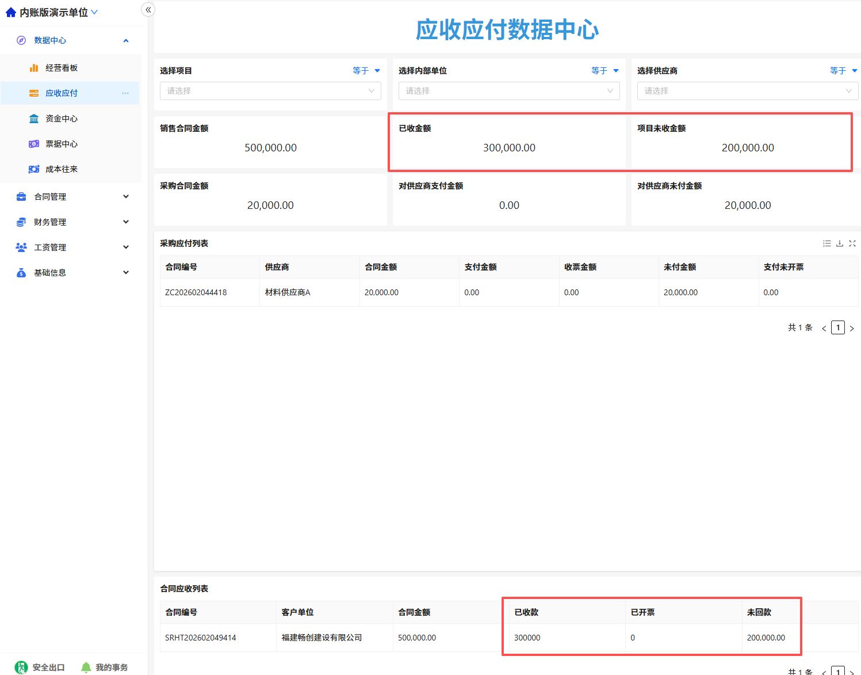Click the green 安全出口 exit icon
The width and height of the screenshot is (861, 675).
coord(21,668)
